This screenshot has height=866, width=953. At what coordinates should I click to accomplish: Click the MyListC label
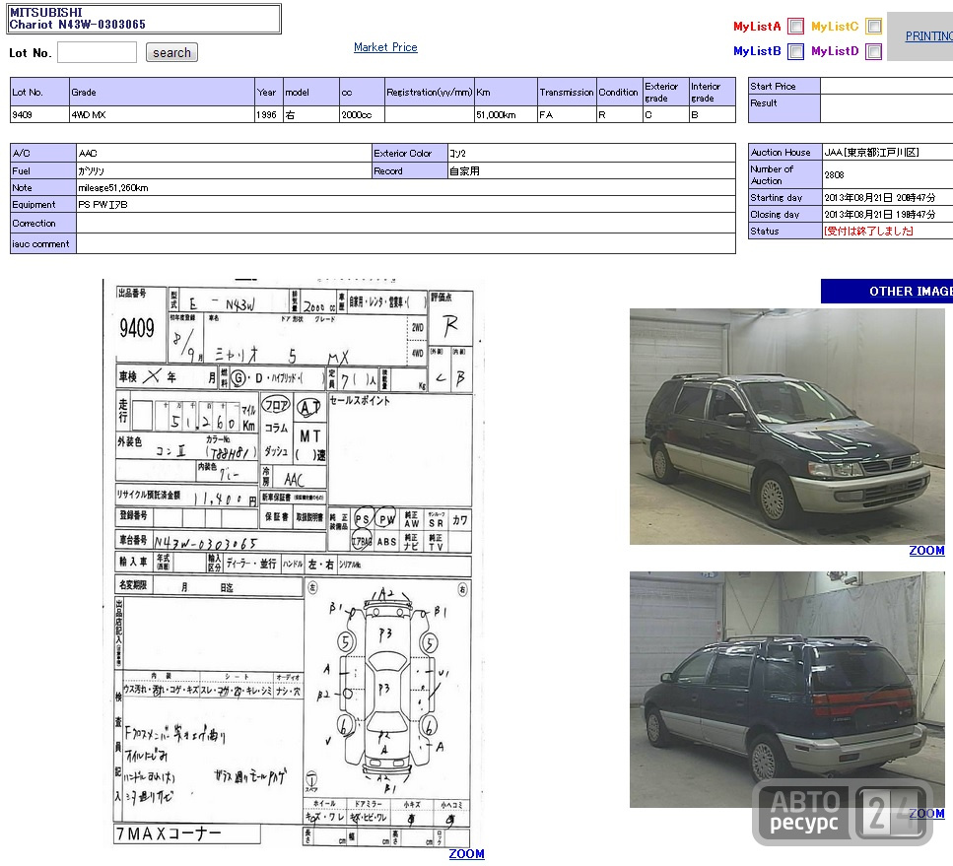tap(835, 27)
